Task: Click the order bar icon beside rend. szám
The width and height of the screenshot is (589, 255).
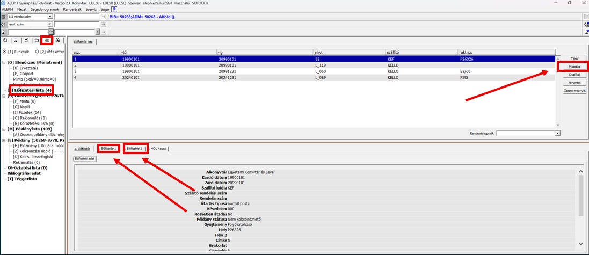Action: pos(4,24)
